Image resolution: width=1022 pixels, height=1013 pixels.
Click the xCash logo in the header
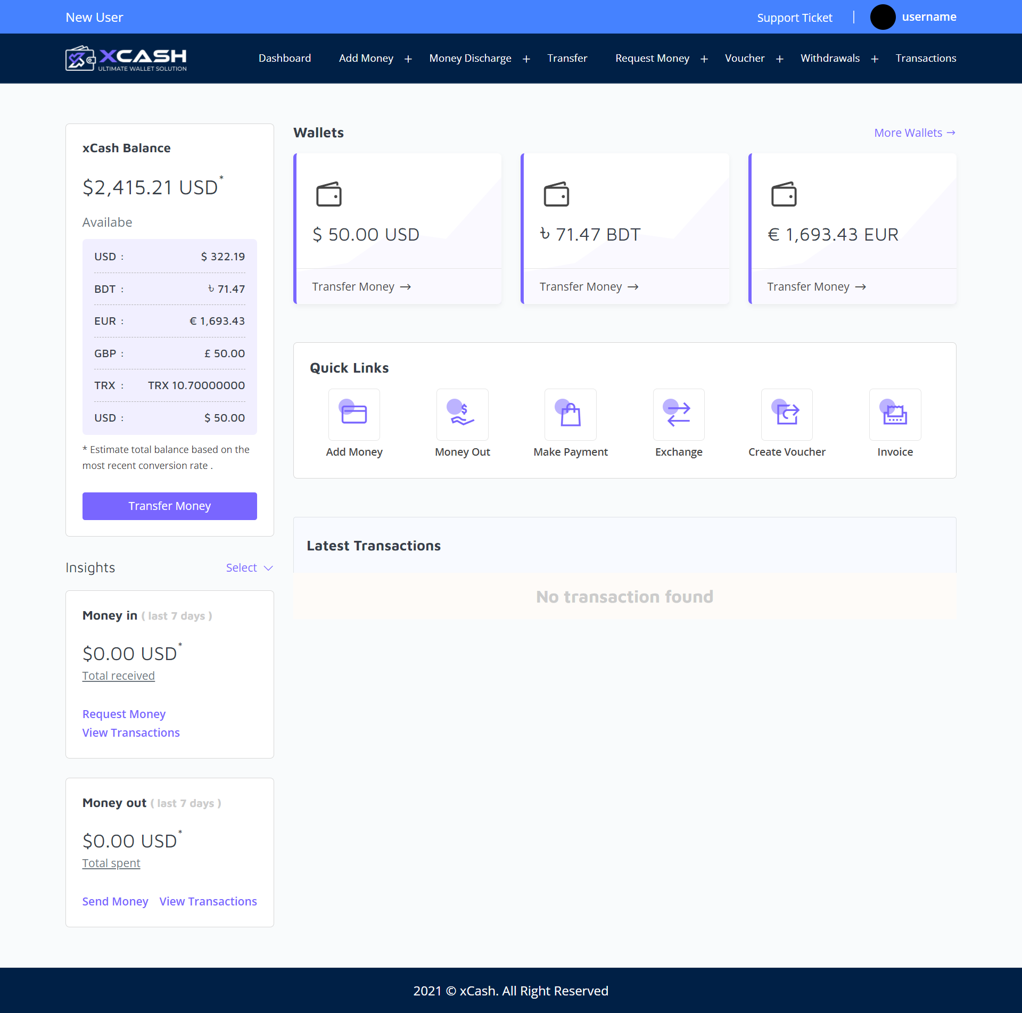[126, 58]
